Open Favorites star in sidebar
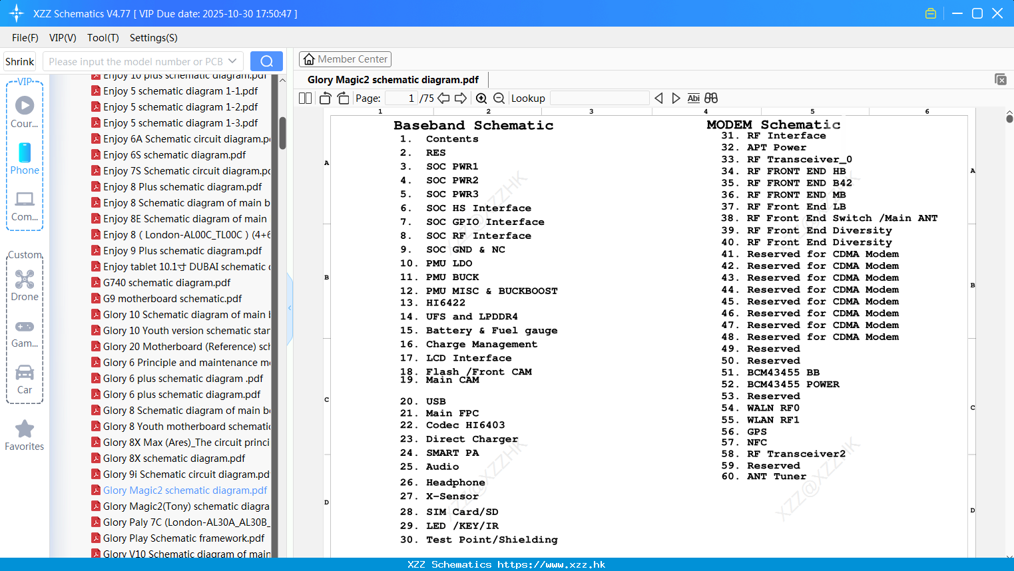1014x571 pixels. [25, 435]
